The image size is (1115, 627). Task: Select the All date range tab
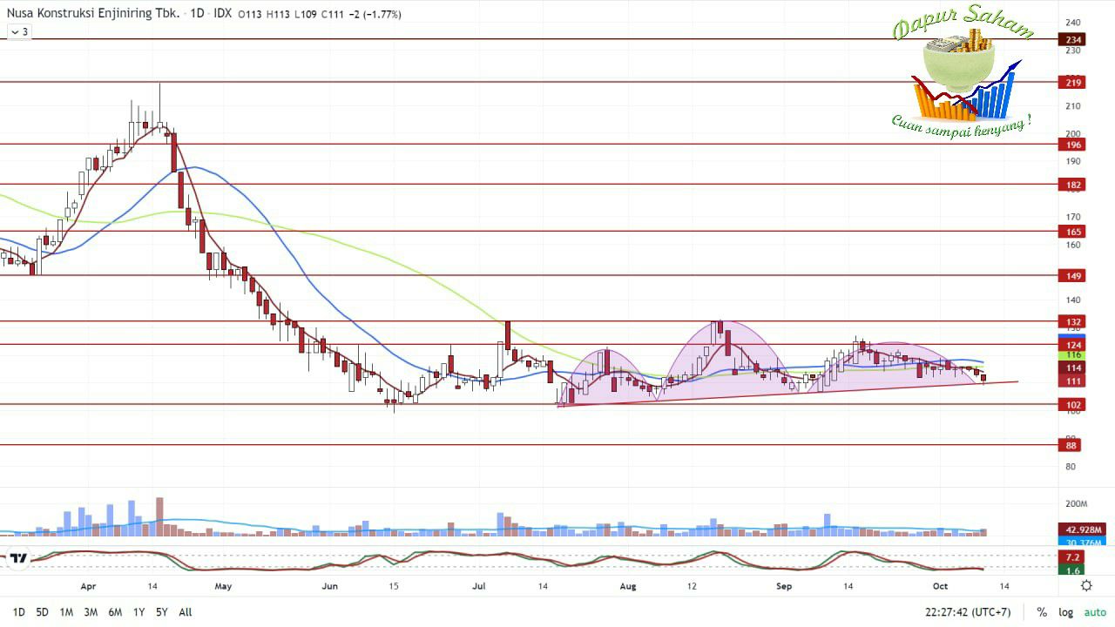pos(185,612)
